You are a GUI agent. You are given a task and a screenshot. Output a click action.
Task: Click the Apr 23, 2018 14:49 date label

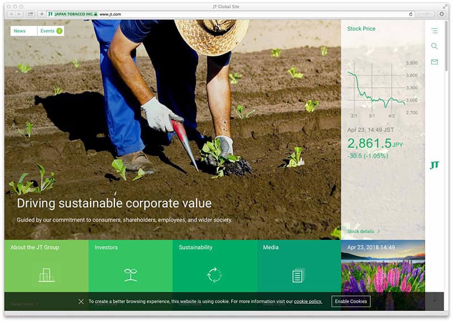[371, 247]
